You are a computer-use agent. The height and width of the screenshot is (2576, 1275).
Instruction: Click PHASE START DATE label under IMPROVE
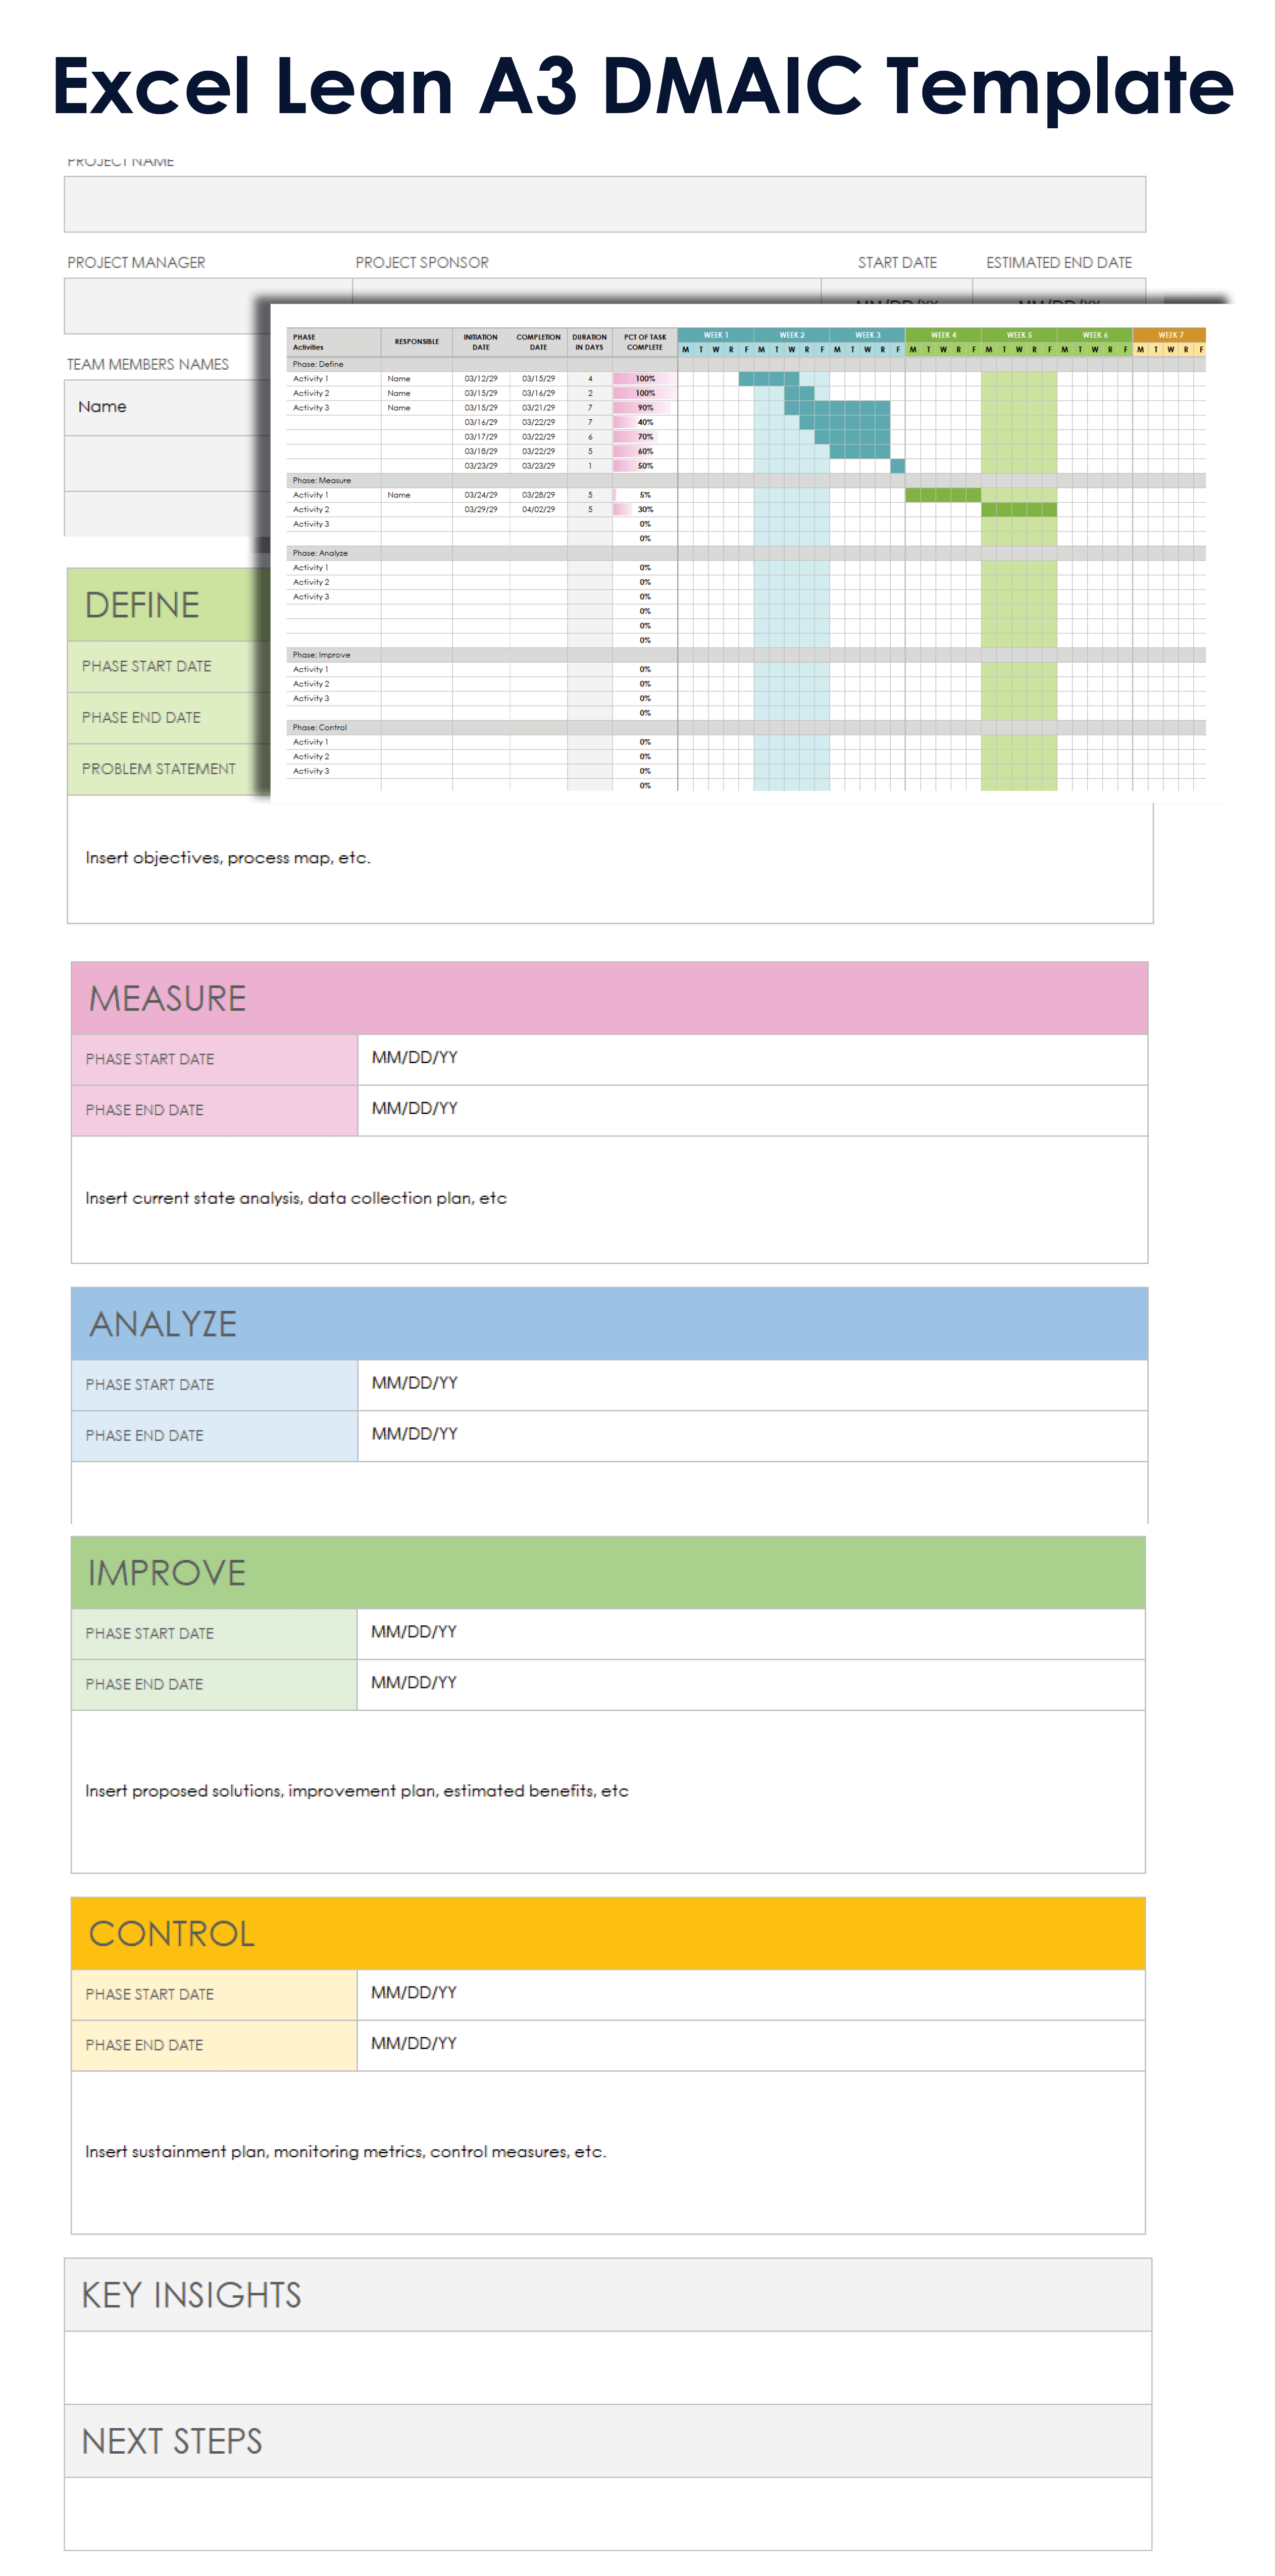tap(150, 1634)
